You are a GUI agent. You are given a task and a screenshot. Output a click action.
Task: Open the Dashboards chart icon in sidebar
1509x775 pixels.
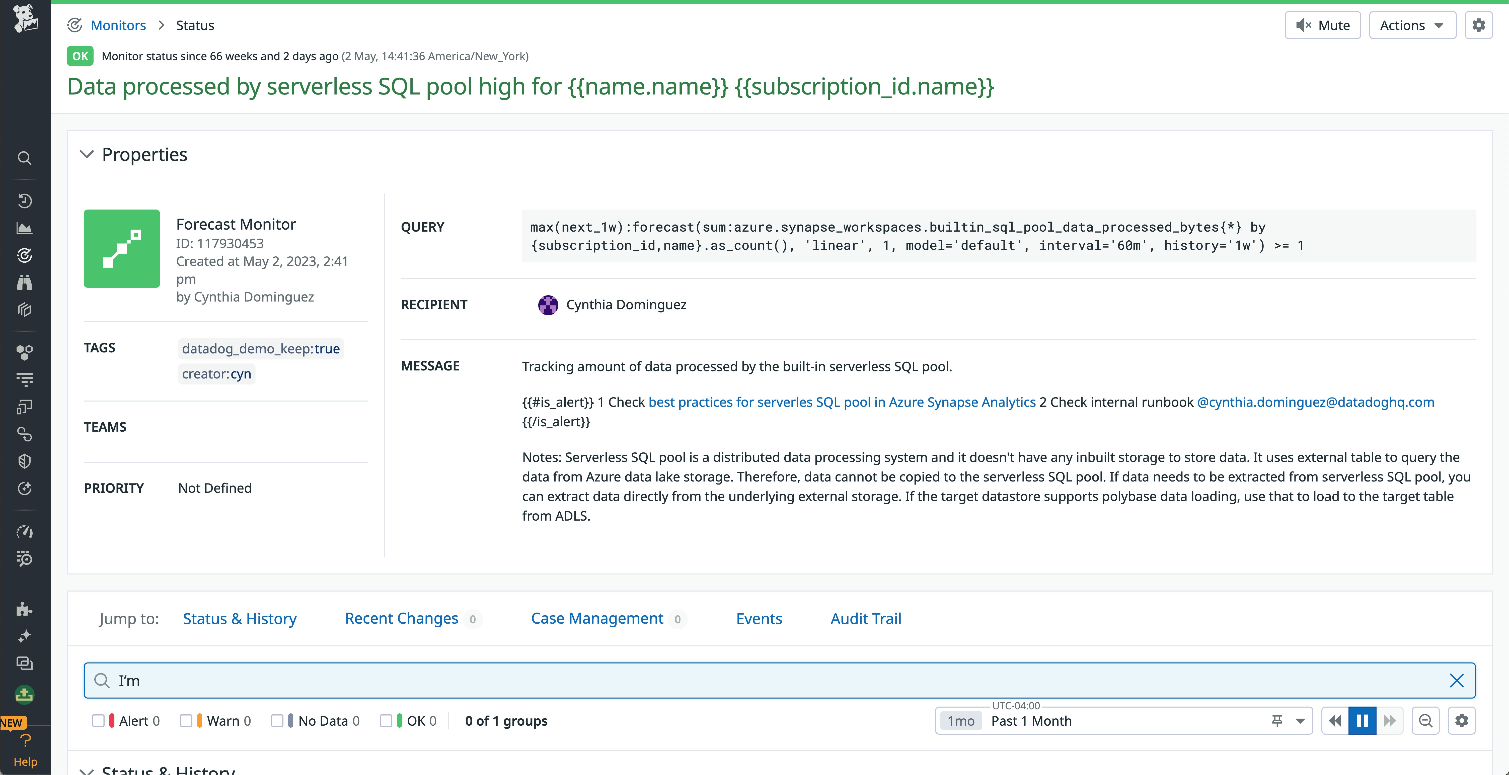tap(25, 228)
